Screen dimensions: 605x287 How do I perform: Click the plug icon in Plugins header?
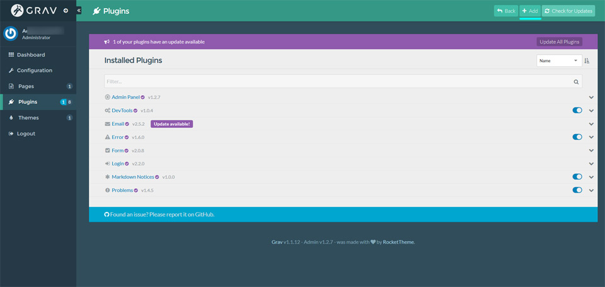(96, 11)
